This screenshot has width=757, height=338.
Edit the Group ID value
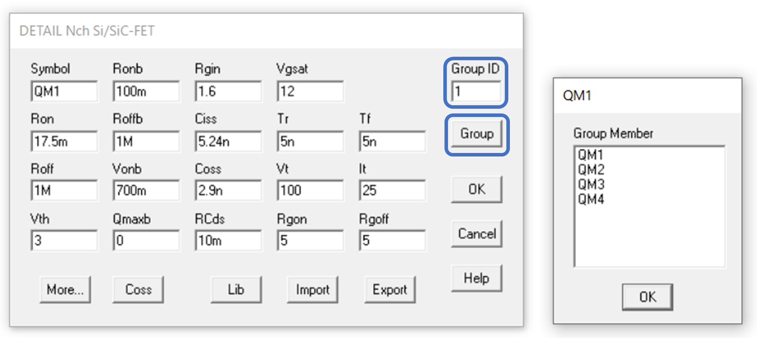[x=475, y=91]
